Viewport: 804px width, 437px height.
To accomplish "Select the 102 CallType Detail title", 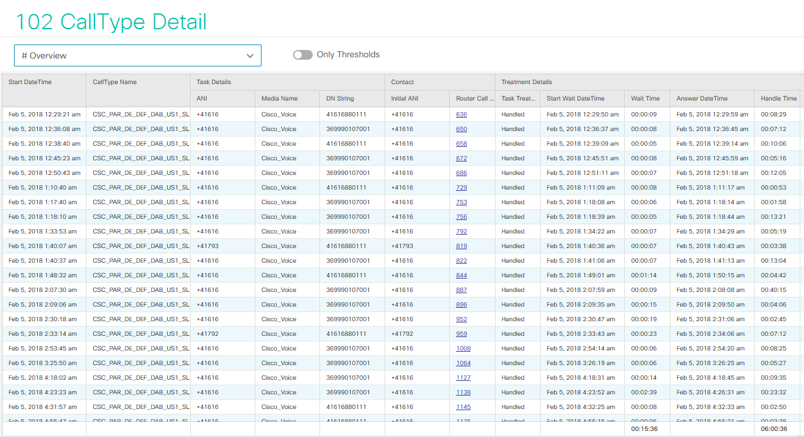I will click(111, 22).
